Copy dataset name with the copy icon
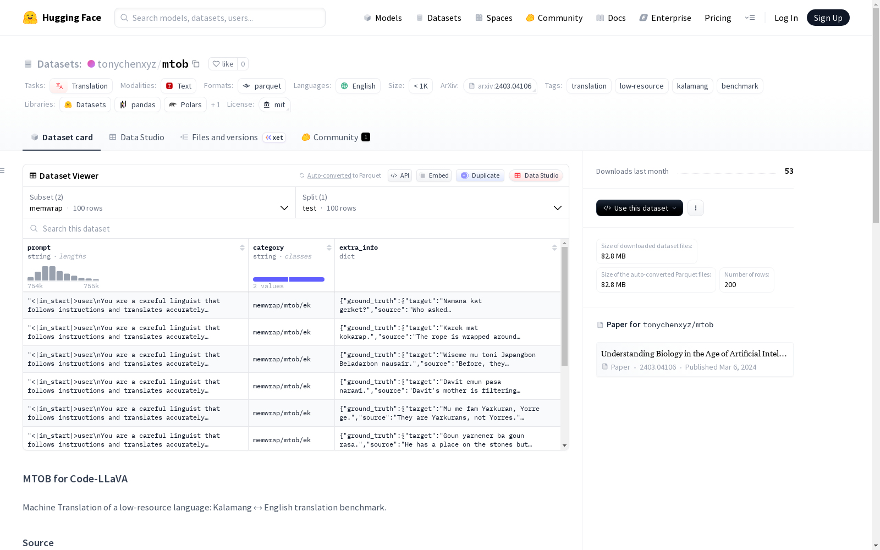The image size is (880, 550). click(x=196, y=64)
